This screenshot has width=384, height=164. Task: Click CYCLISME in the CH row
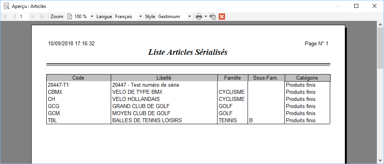[232, 99]
